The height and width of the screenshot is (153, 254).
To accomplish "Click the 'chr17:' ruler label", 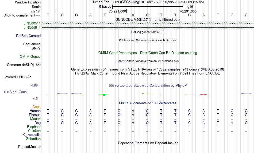I will [36, 11].
